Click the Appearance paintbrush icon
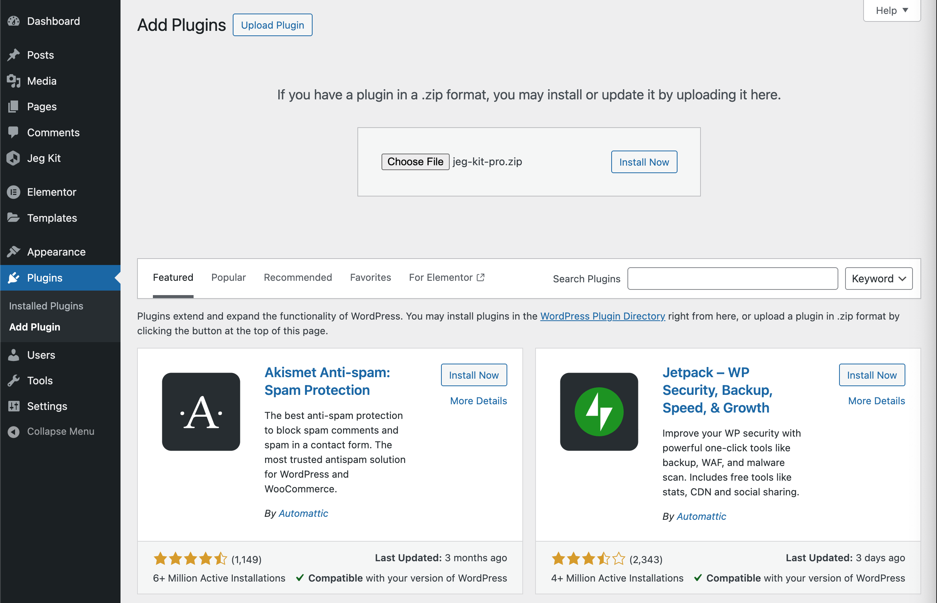Image resolution: width=937 pixels, height=603 pixels. 14,251
